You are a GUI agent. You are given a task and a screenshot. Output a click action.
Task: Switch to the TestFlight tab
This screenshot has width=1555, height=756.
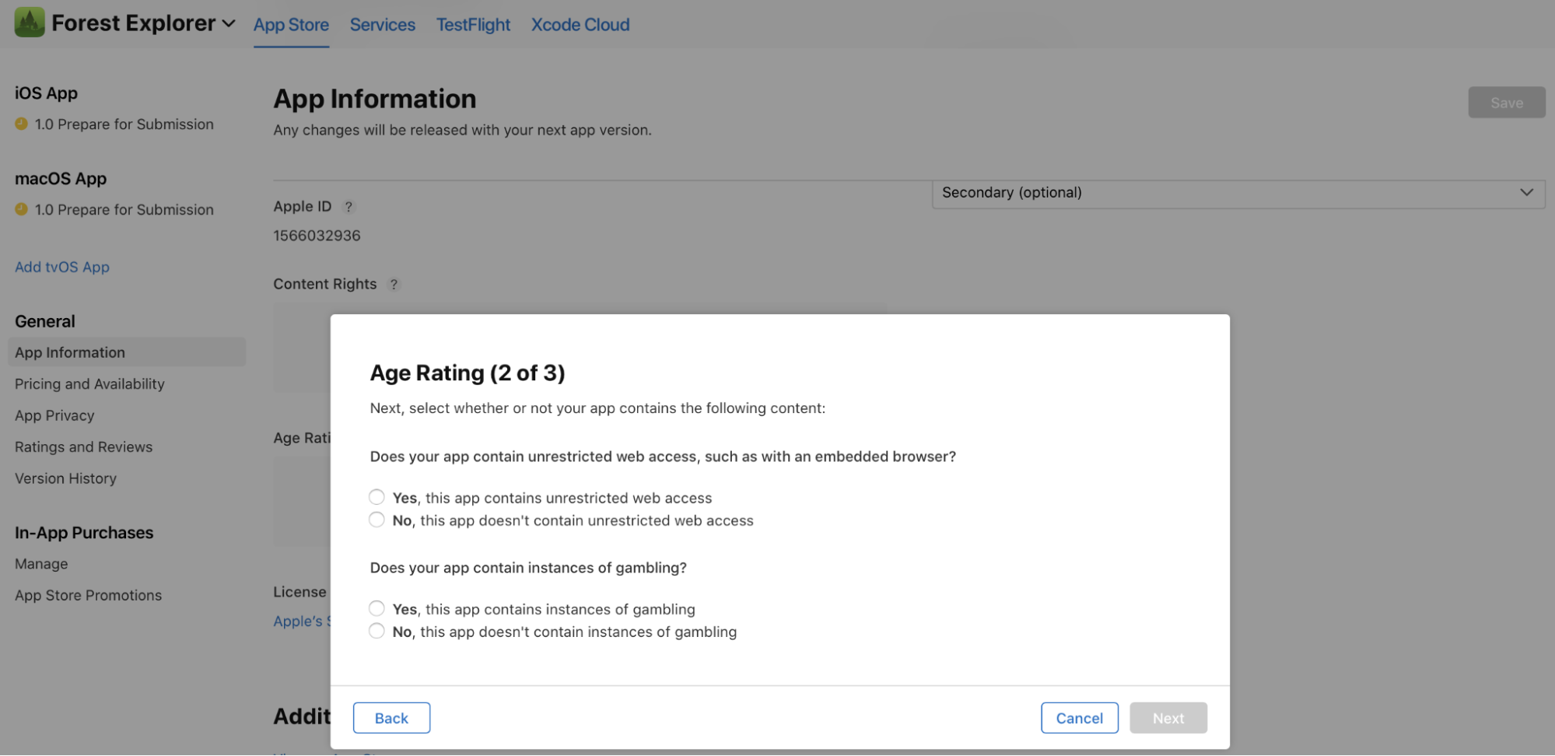coord(473,24)
